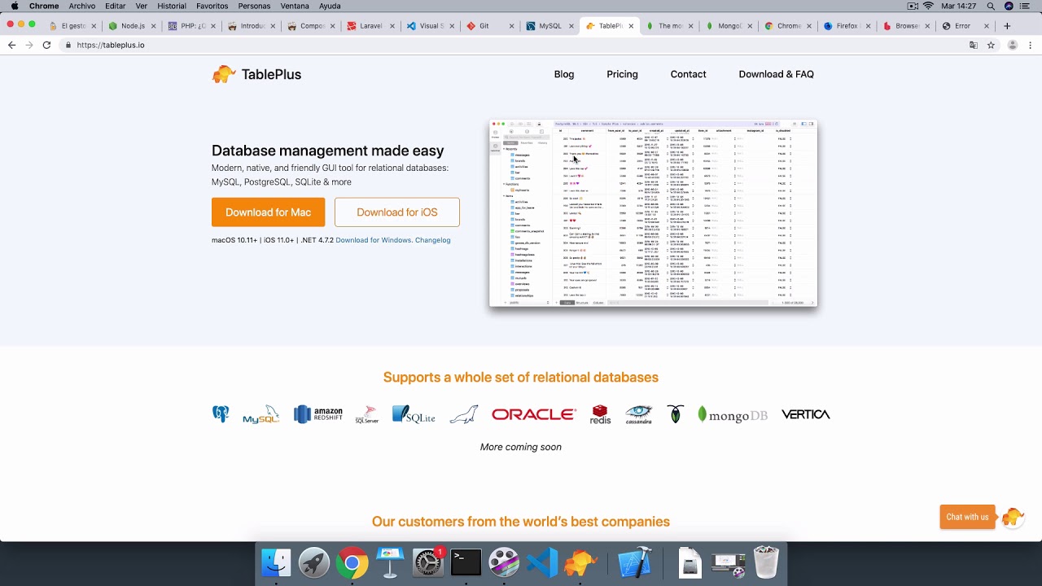This screenshot has width=1042, height=586.
Task: Open the Favoritos menu
Action: (x=212, y=6)
